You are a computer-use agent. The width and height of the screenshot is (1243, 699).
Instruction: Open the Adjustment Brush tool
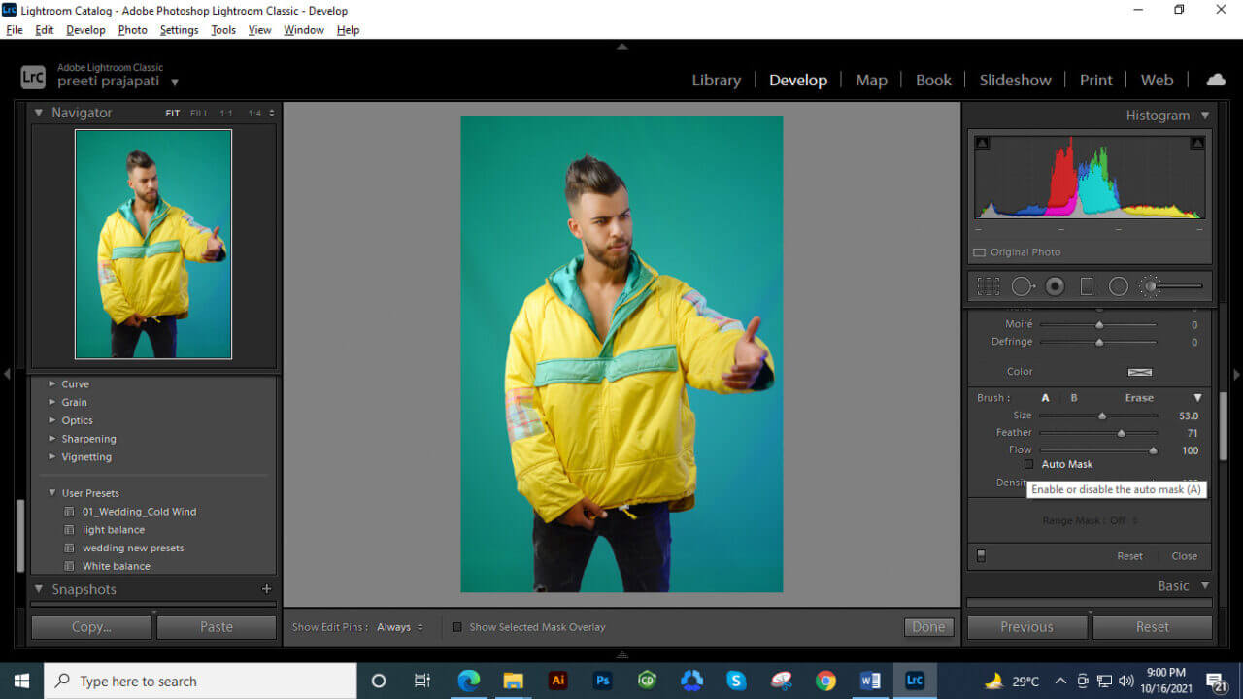[x=1150, y=285]
